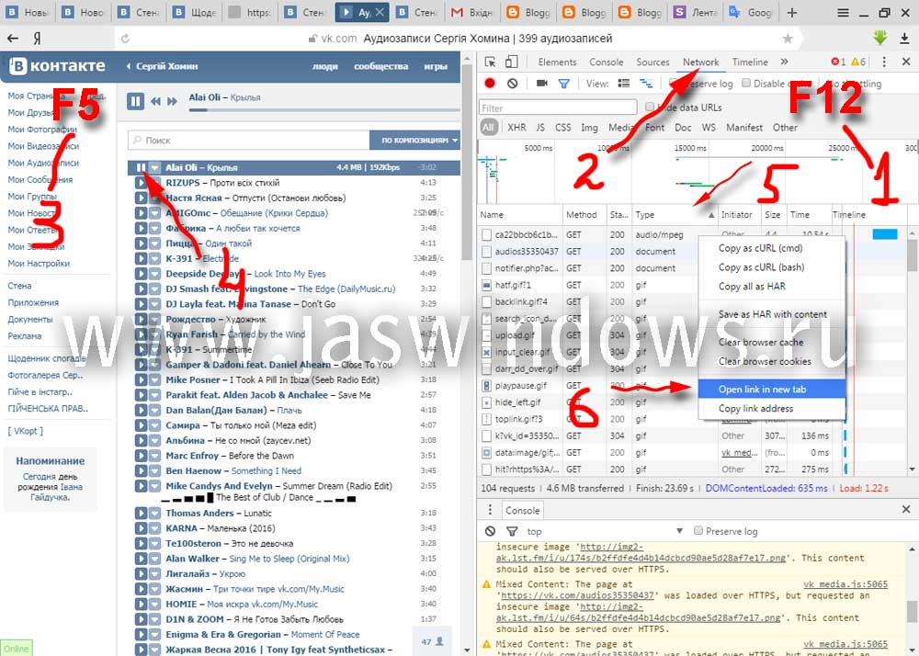This screenshot has width=919, height=656.
Task: Click the browser back arrow
Action: point(13,39)
